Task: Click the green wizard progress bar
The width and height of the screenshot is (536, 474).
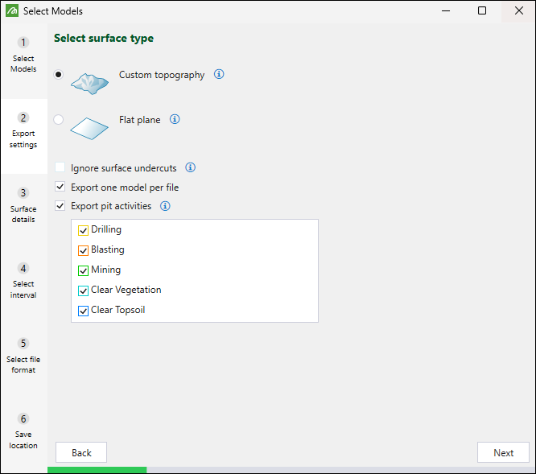Action: [97, 469]
